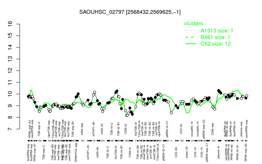The image size is (262, 164).
Task: Select the 'A1313 size: 1' legend entry
Action: click(x=217, y=31)
